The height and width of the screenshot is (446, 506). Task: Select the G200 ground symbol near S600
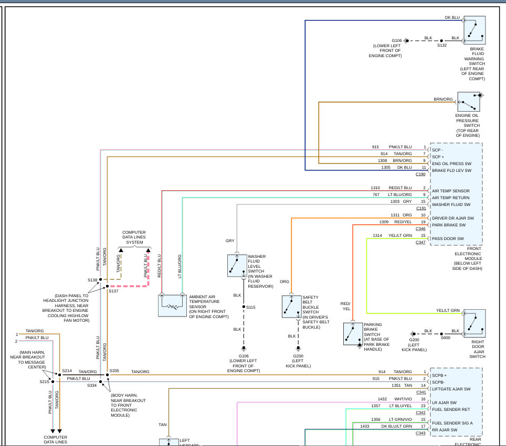[x=414, y=333]
